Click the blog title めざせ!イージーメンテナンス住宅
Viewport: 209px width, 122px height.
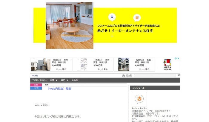tap(125, 31)
